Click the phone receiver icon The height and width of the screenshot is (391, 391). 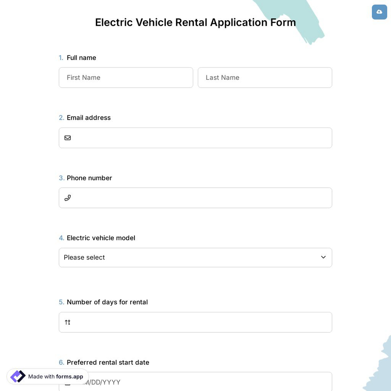click(67, 197)
